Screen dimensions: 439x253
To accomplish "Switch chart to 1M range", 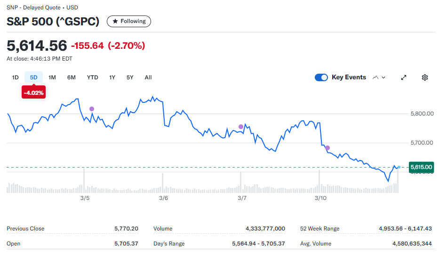I will click(52, 77).
